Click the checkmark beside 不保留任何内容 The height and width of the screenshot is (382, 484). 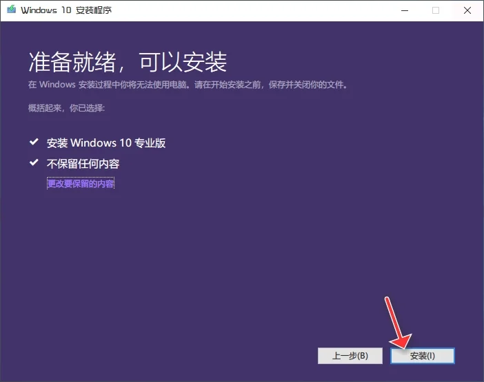click(34, 162)
